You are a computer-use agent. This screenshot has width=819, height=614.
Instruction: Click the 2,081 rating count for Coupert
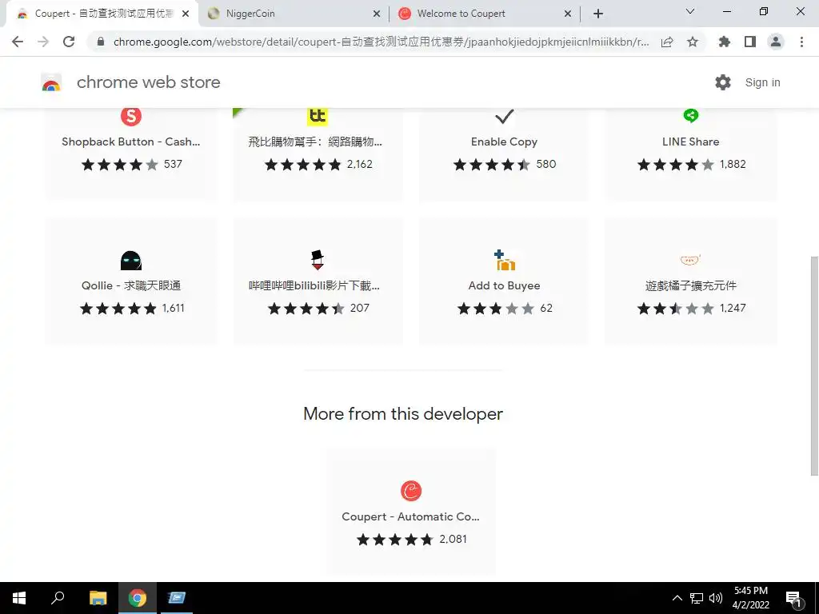[x=453, y=540]
